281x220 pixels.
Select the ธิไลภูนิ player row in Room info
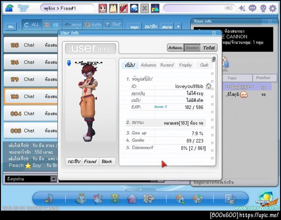tap(247, 94)
